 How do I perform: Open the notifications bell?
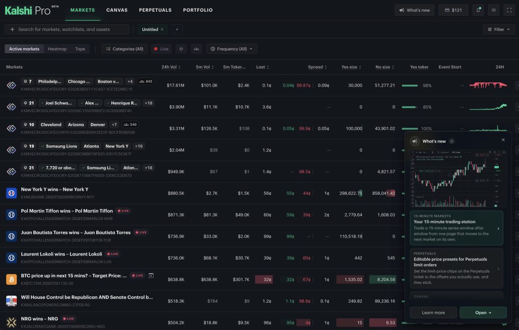pyautogui.click(x=478, y=10)
